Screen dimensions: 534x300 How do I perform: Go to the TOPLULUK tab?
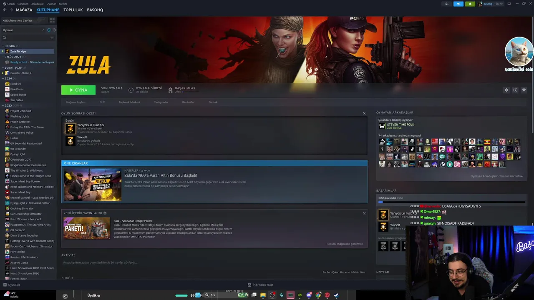[x=73, y=10]
